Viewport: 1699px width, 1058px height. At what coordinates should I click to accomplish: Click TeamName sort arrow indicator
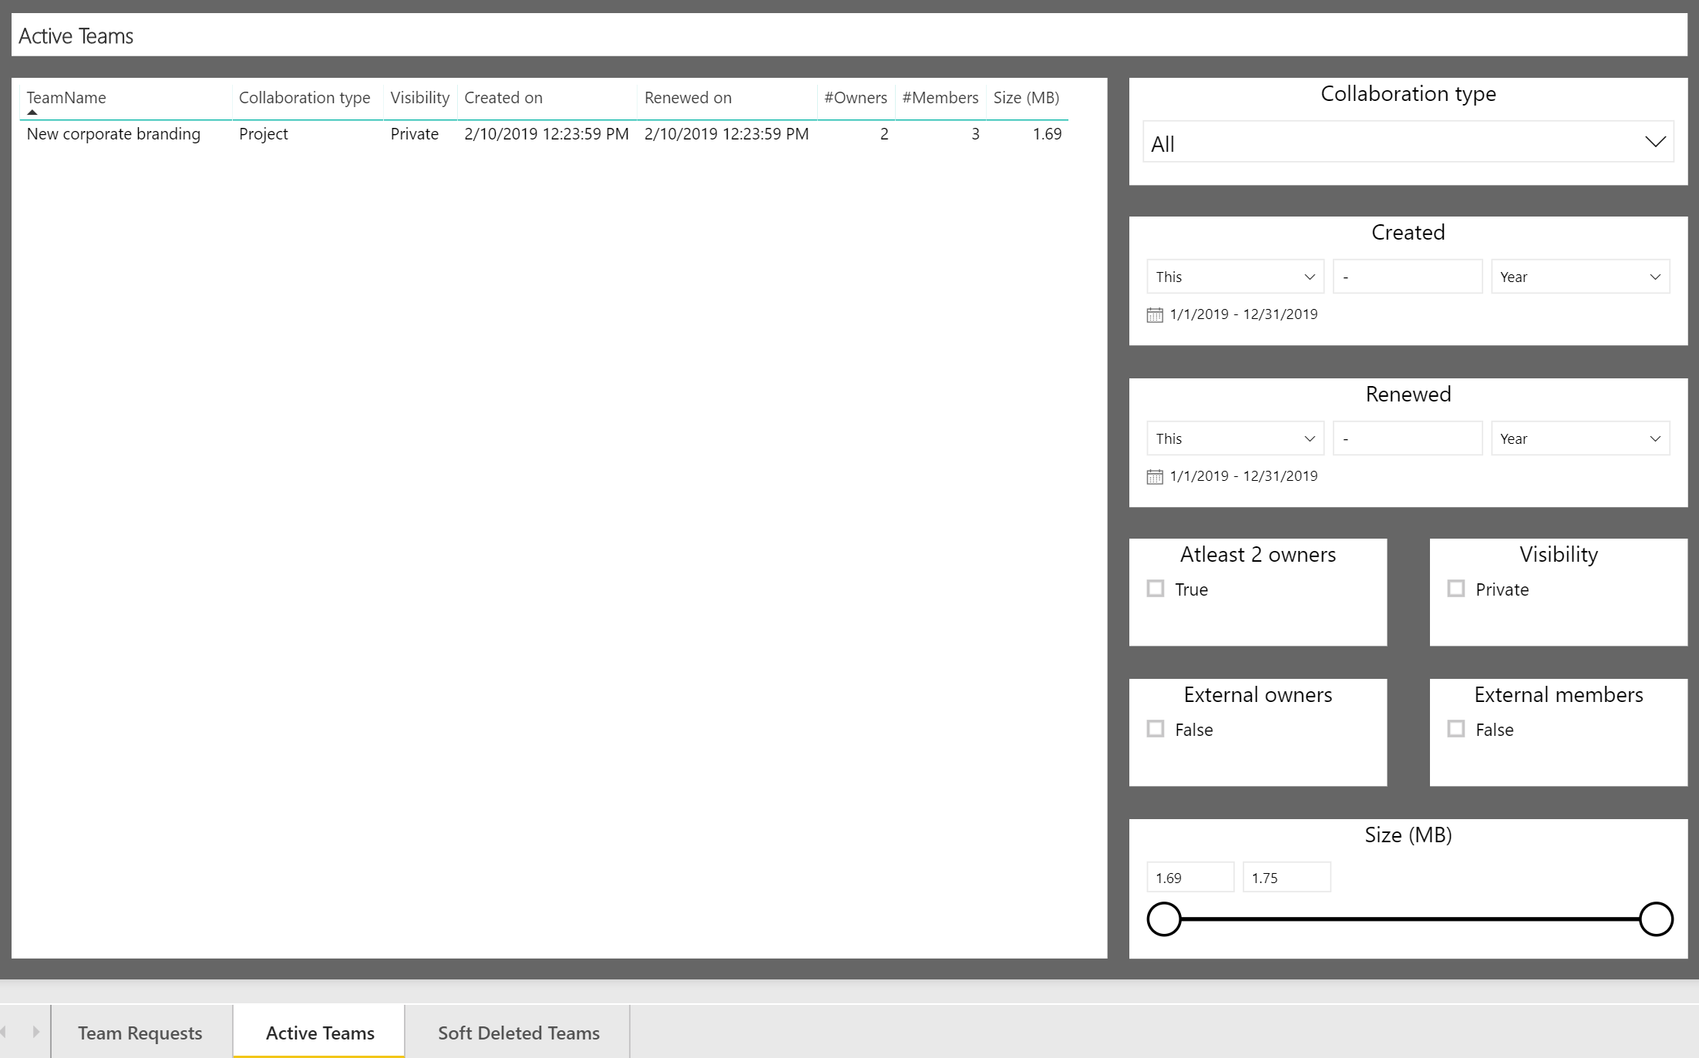tap(32, 113)
